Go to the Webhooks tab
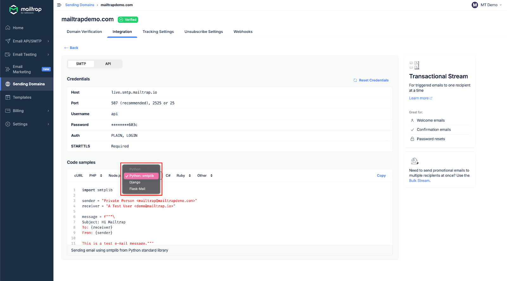The height and width of the screenshot is (281, 507). [x=243, y=32]
